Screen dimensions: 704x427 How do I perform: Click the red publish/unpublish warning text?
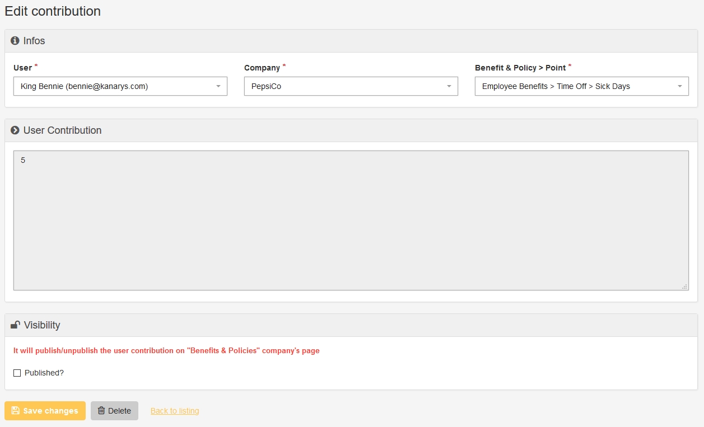[166, 351]
